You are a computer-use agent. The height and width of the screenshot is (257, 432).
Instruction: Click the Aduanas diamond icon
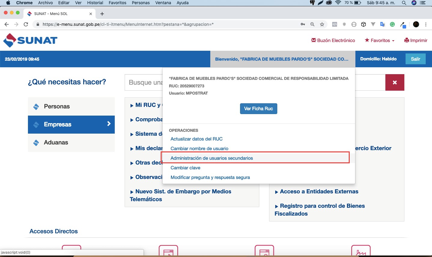tap(36, 143)
